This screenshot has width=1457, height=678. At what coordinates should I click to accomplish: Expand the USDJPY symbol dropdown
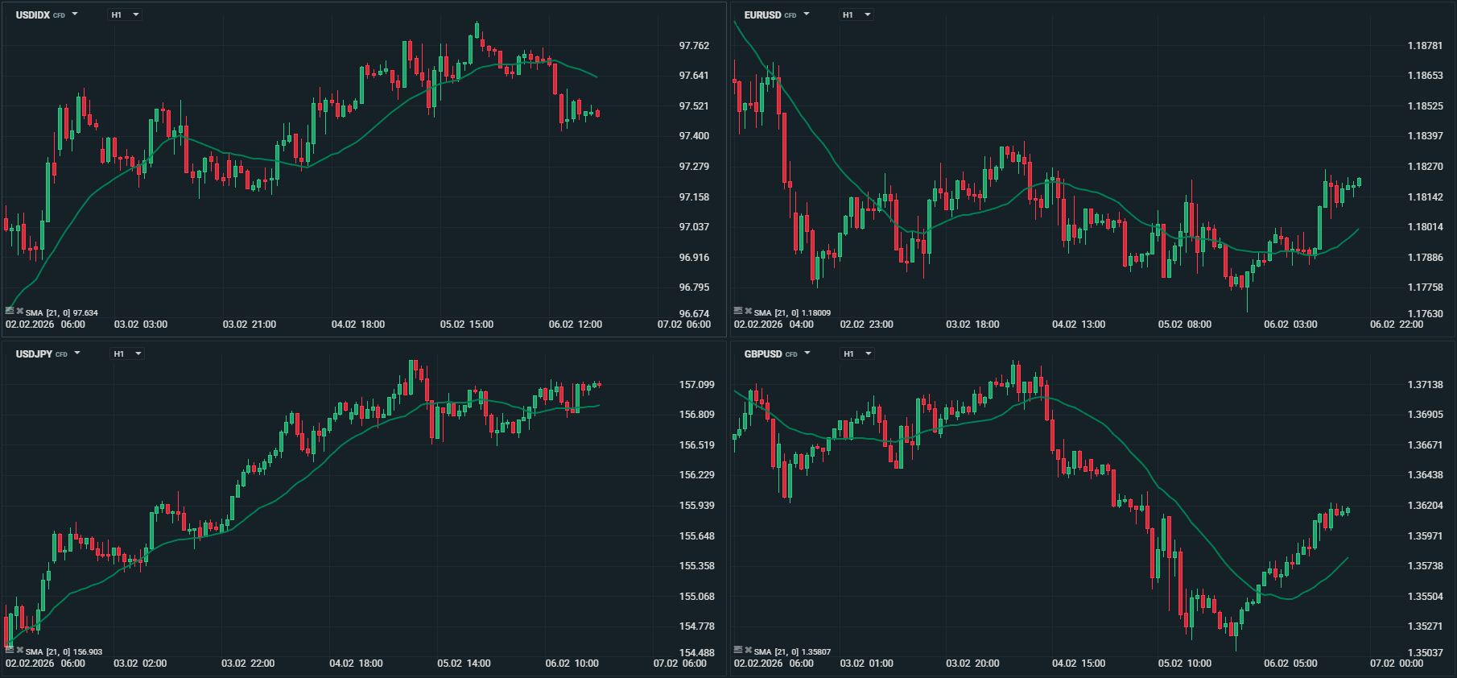(77, 353)
